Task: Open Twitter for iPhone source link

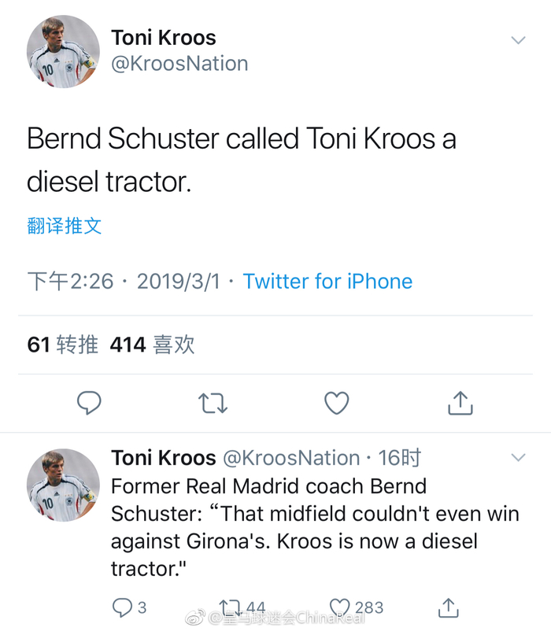Action: [327, 281]
